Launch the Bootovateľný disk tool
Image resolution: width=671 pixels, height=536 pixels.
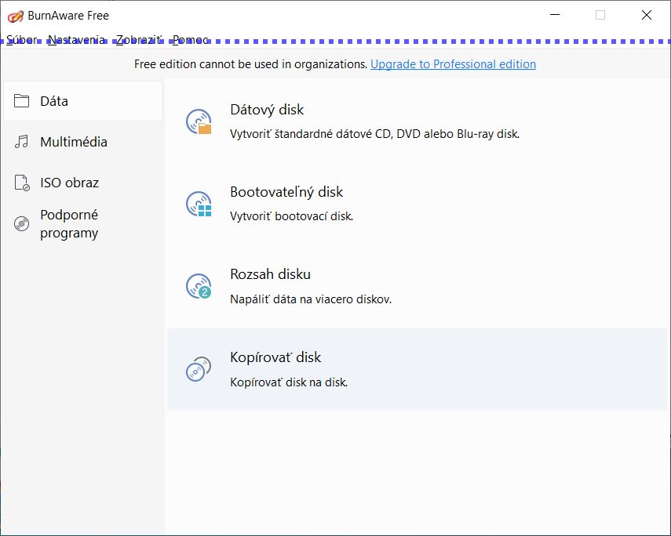coord(418,204)
